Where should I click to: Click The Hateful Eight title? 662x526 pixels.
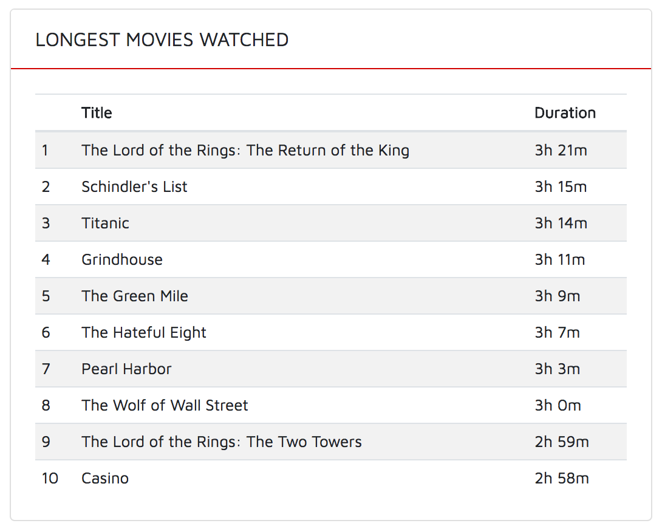tap(144, 333)
